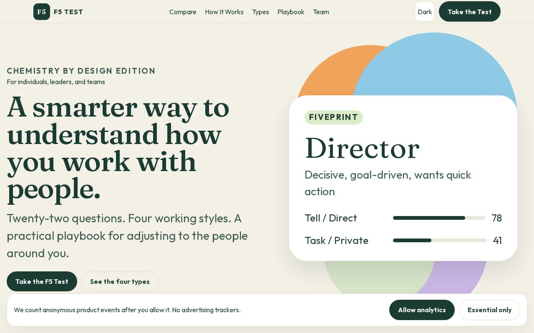Click the Director card title
The height and width of the screenshot is (333, 534).
(362, 148)
